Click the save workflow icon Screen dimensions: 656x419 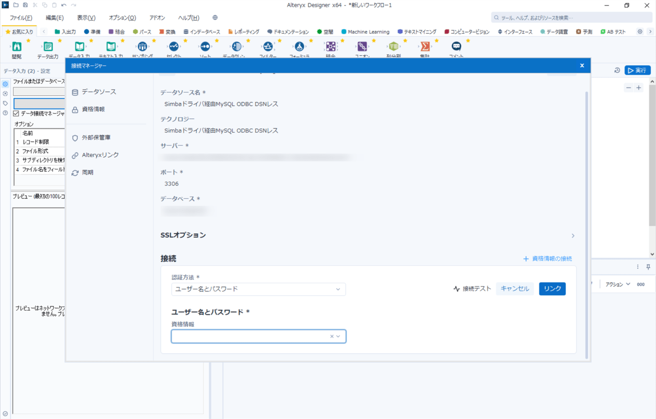[25, 5]
